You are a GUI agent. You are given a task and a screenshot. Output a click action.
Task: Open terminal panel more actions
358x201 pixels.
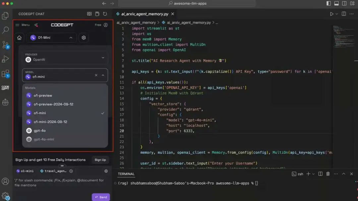click(x=336, y=174)
